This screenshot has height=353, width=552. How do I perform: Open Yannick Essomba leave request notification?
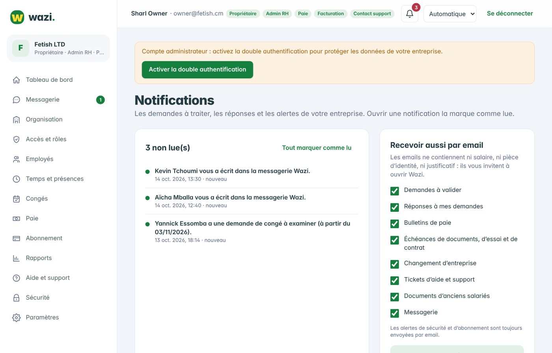pos(252,231)
